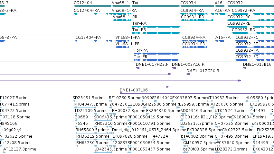The height and width of the screenshot is (154, 274).
Task: Select the Tor-RB transcript label
Action: (x=139, y=30)
